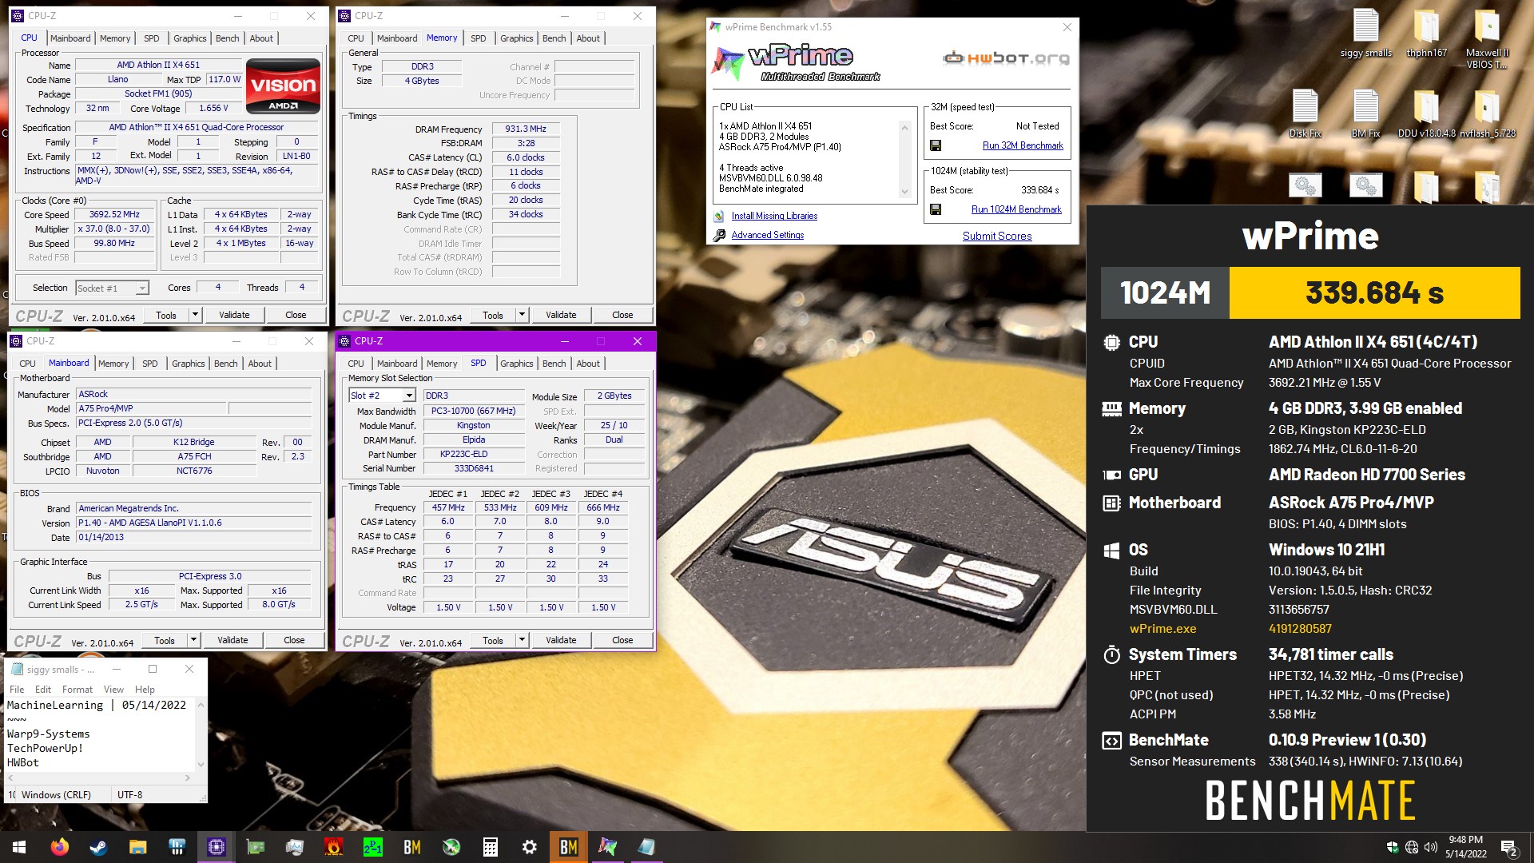Click the Xbox icon in the taskbar
1534x863 pixels.
[x=451, y=847]
